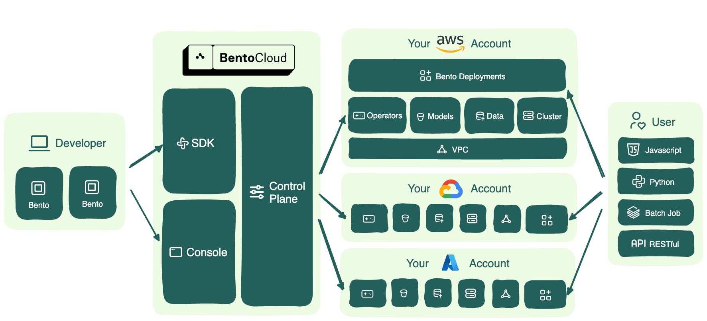The height and width of the screenshot is (321, 707).
Task: Click the "Account" text beside AWS logo
Action: click(x=491, y=43)
